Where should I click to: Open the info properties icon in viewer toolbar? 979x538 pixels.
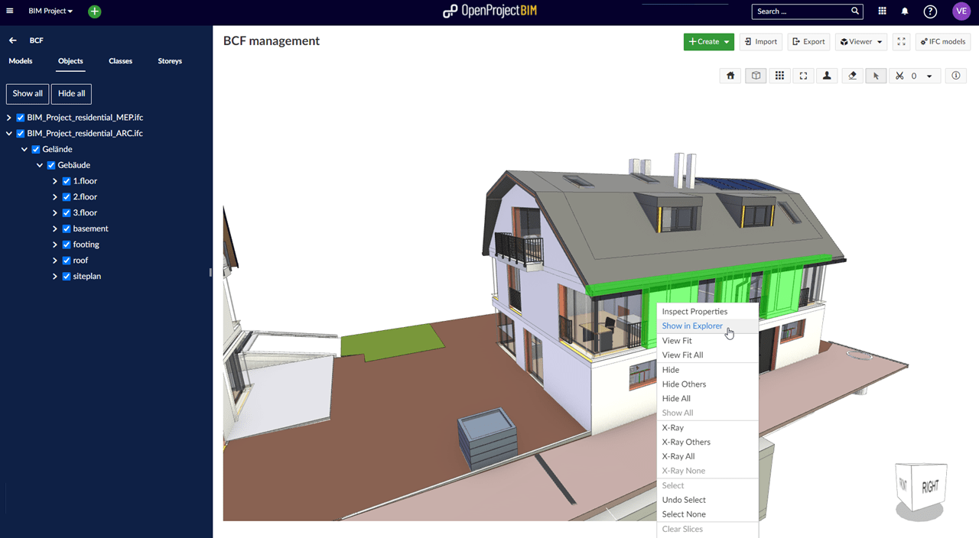click(x=956, y=76)
